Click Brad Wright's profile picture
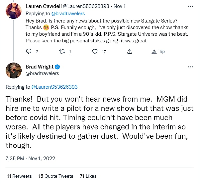The image size is (200, 184). click(x=14, y=70)
